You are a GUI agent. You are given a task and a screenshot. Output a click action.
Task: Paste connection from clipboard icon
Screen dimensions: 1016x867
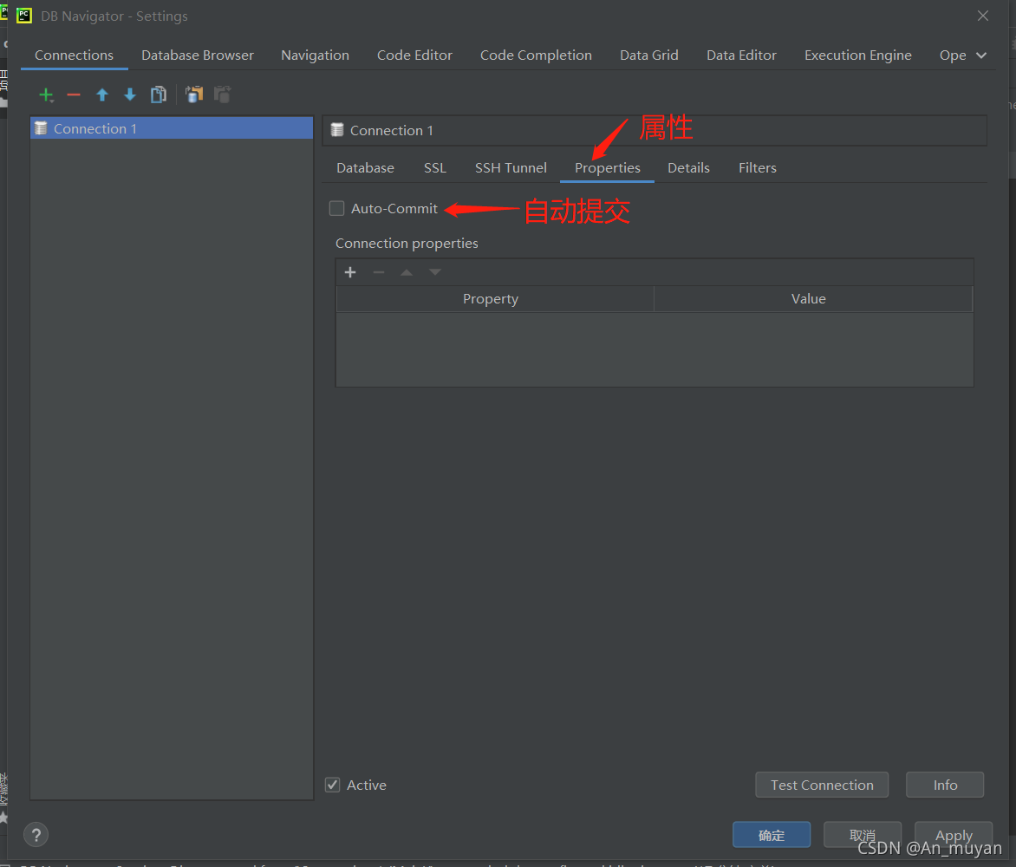tap(222, 95)
